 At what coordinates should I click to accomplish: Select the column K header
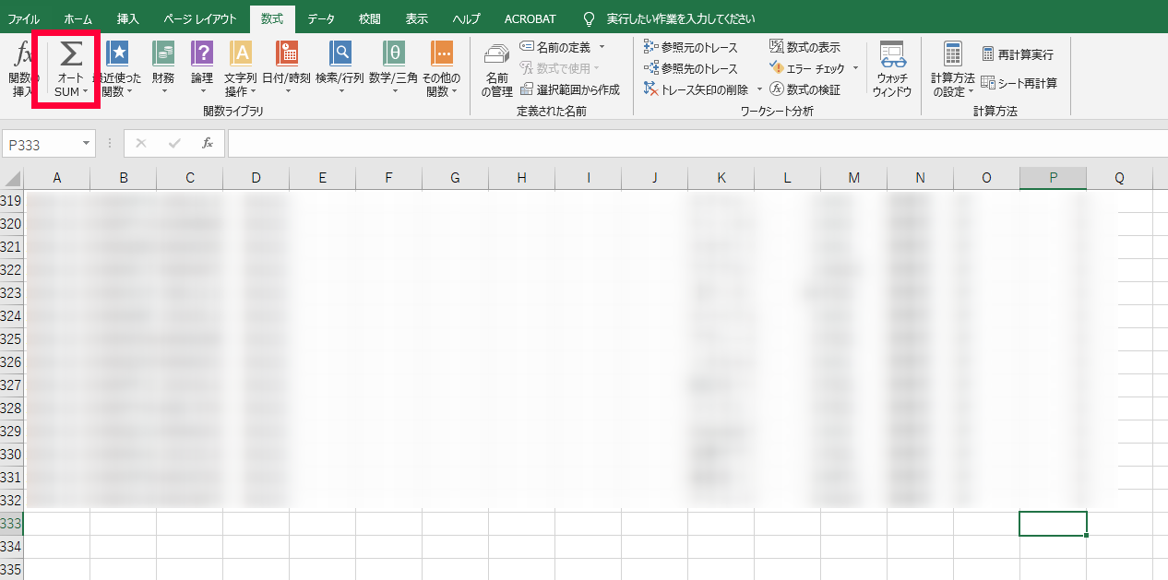[x=721, y=179]
